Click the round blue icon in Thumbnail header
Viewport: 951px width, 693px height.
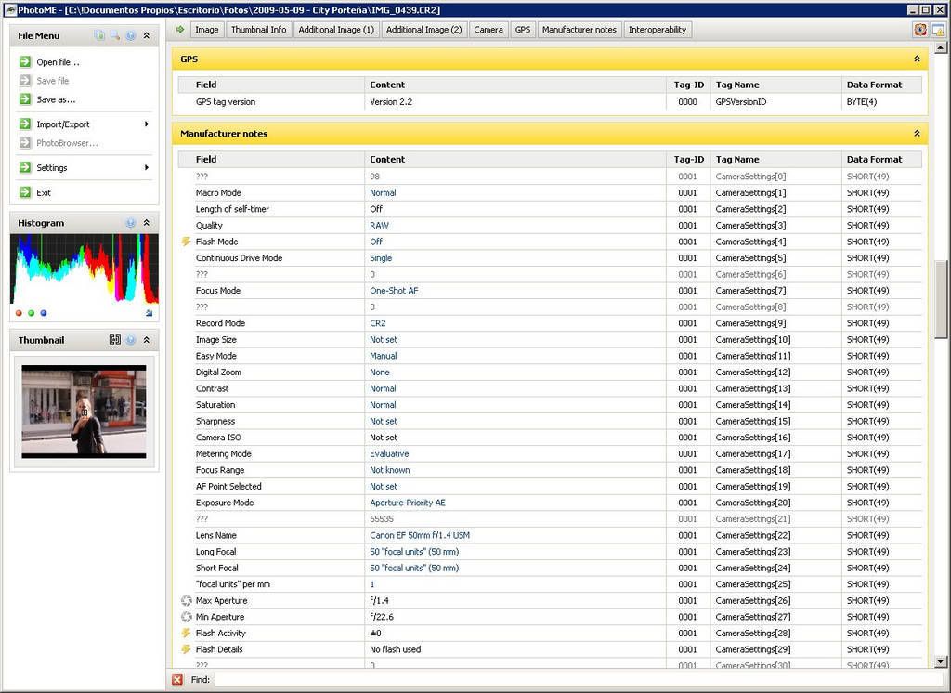(x=130, y=340)
